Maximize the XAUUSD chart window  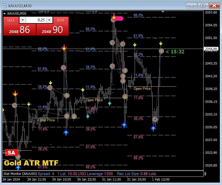(203, 6)
